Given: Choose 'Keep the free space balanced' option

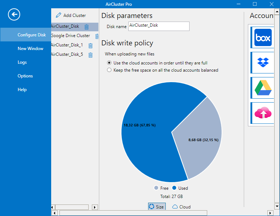Looking at the screenshot, I should tap(109, 70).
